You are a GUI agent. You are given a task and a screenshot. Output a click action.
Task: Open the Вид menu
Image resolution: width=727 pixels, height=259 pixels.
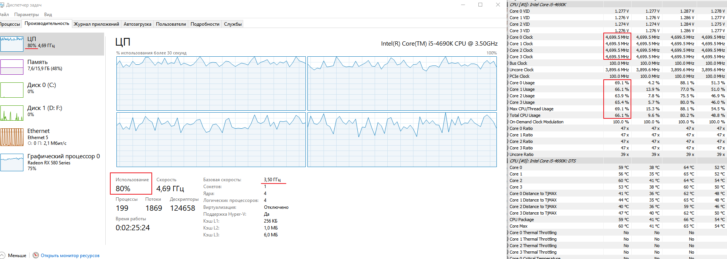tap(48, 15)
